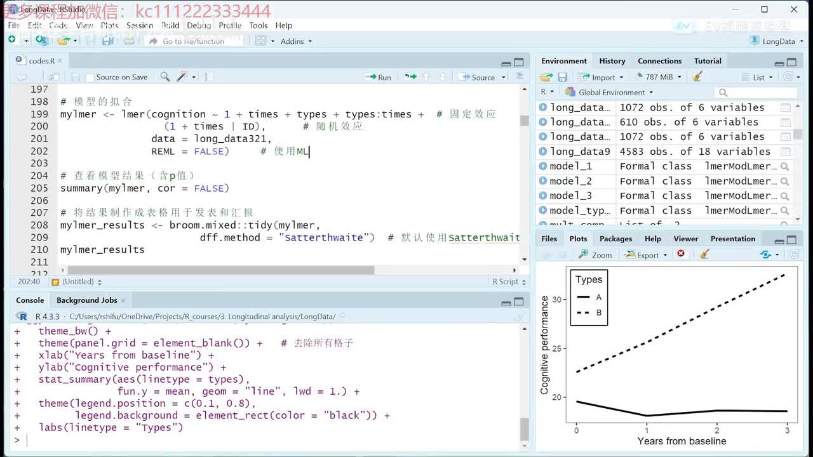
Task: Click the Go to file/function input
Action: click(x=194, y=41)
